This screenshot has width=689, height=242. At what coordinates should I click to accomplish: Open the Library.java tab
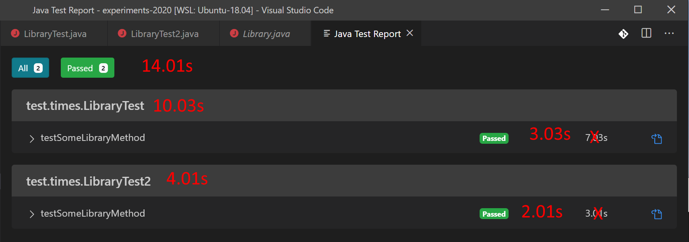(x=265, y=34)
